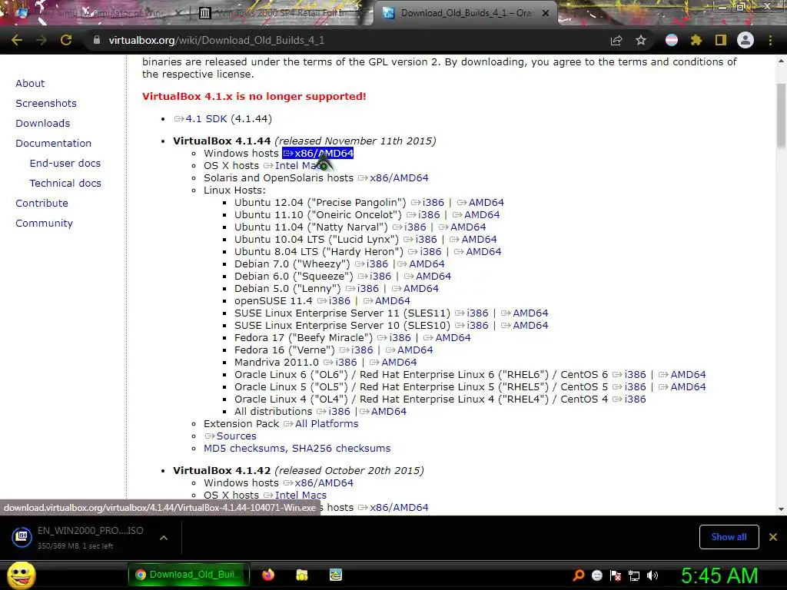Screen dimensions: 787x590
Task: Download SLES10 AMD64 package
Action: (x=525, y=326)
